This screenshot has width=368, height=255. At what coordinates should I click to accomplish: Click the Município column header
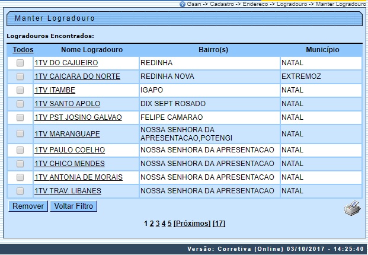tap(322, 50)
